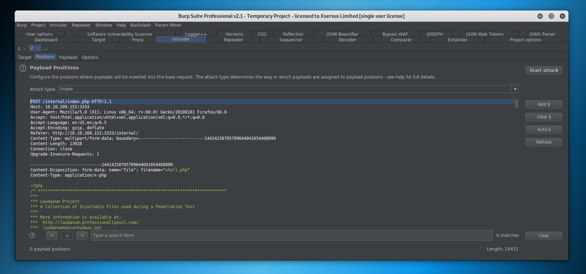Open the Burp menu

tap(22, 25)
